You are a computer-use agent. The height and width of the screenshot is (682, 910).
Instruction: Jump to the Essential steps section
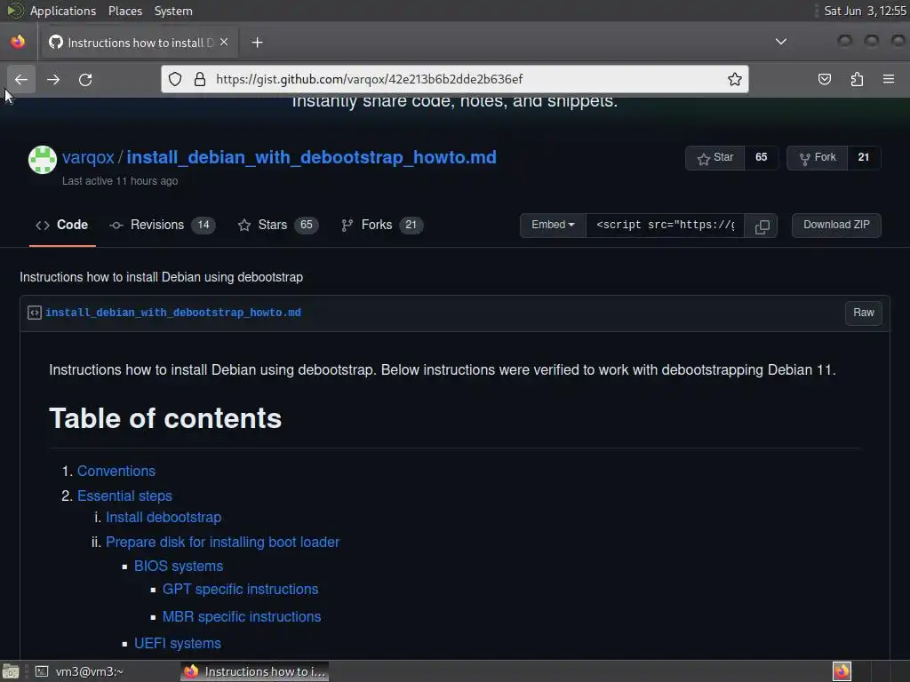[x=124, y=496]
